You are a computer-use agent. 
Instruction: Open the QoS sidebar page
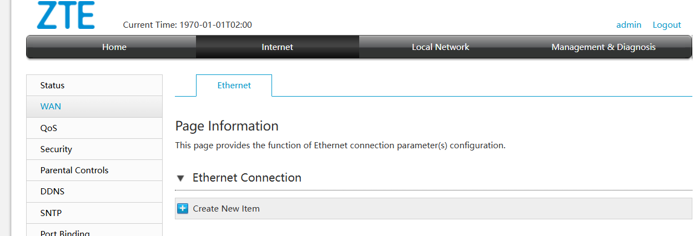coord(49,128)
